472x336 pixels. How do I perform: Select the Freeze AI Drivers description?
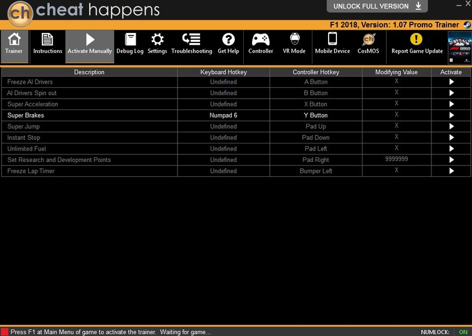30,82
